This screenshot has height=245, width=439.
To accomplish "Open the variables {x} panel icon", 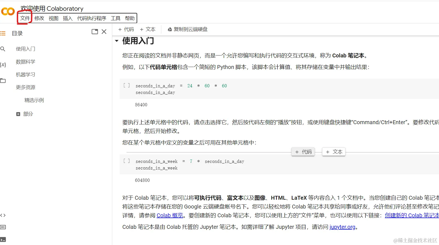I will coord(3,65).
